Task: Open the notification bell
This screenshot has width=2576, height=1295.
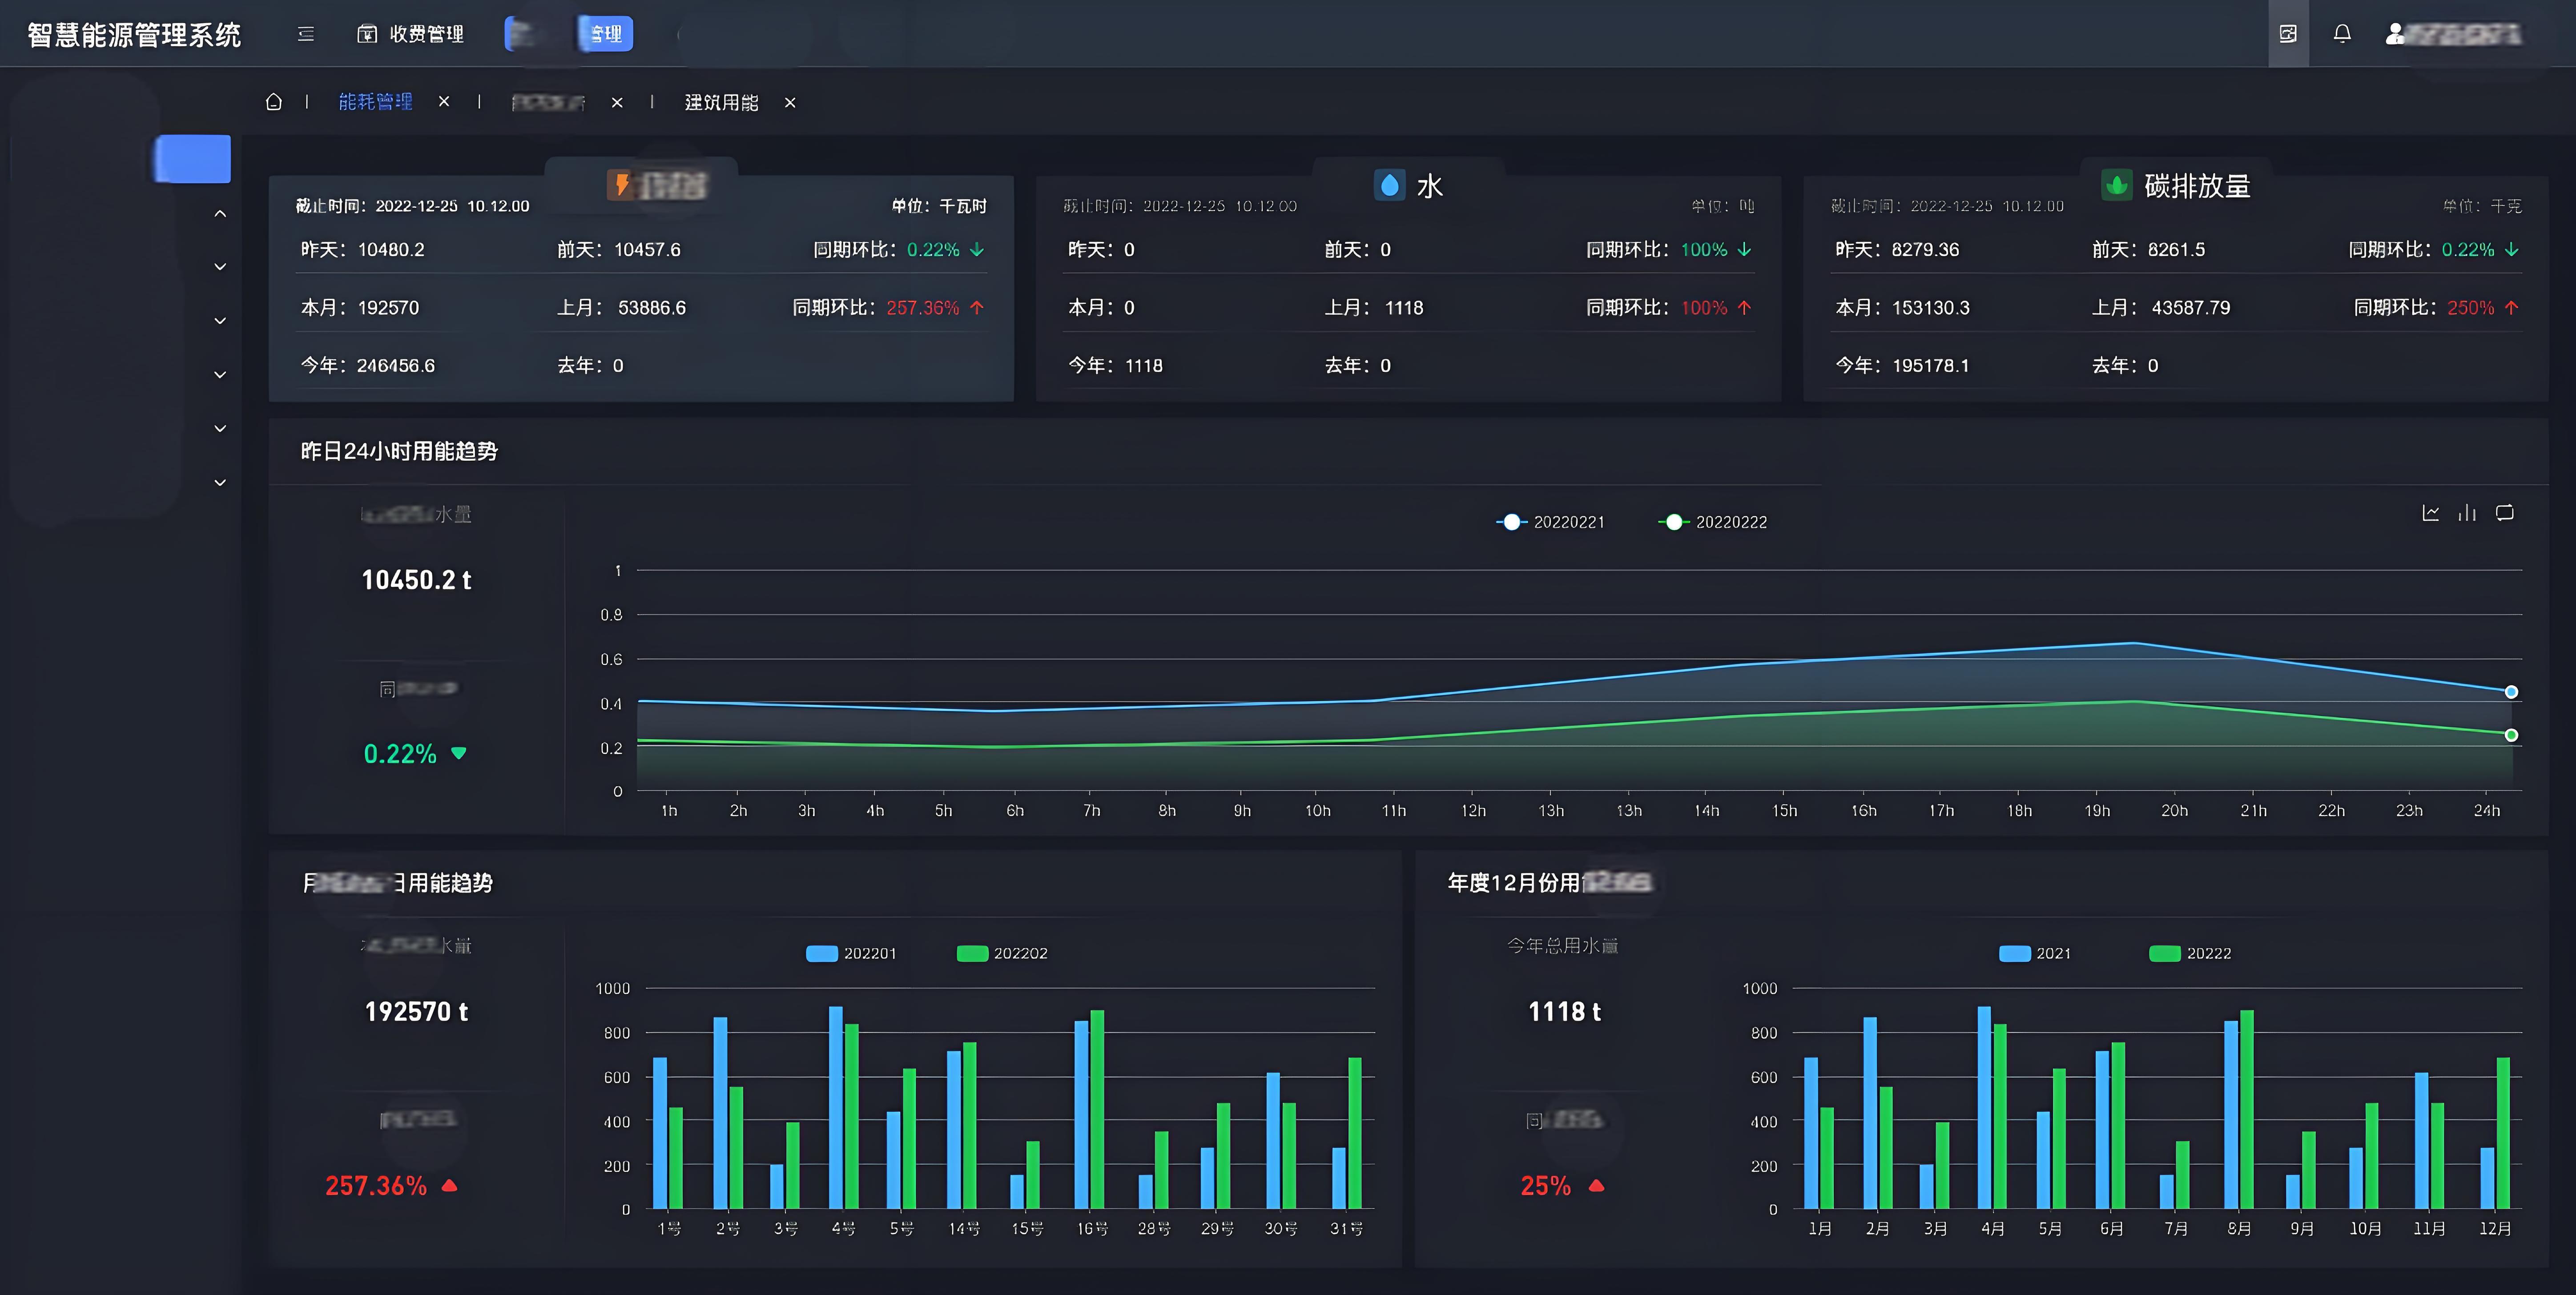Action: pos(2342,34)
